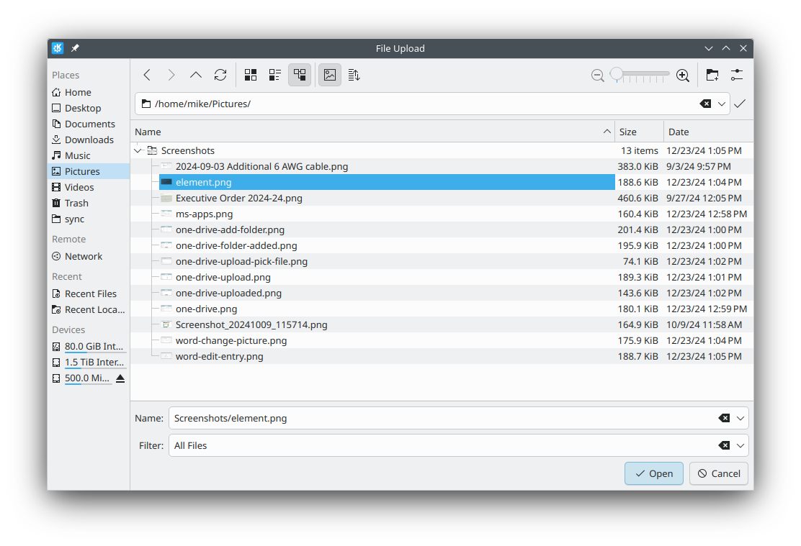
Task: Confirm the typed location path
Action: click(x=740, y=104)
